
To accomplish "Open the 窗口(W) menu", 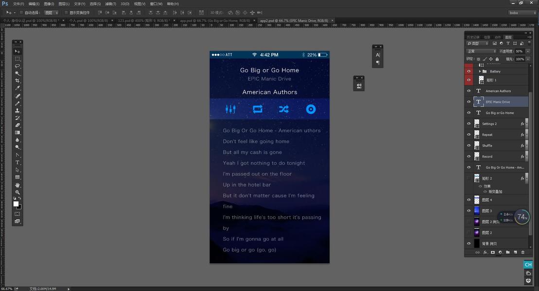I will point(156,4).
